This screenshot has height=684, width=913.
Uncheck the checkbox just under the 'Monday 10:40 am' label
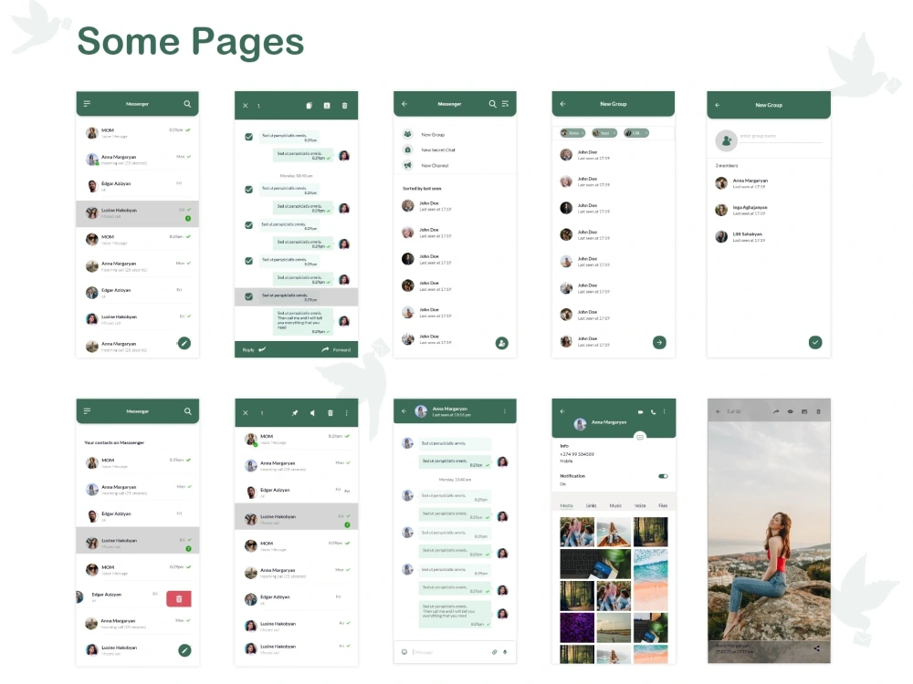point(248,190)
